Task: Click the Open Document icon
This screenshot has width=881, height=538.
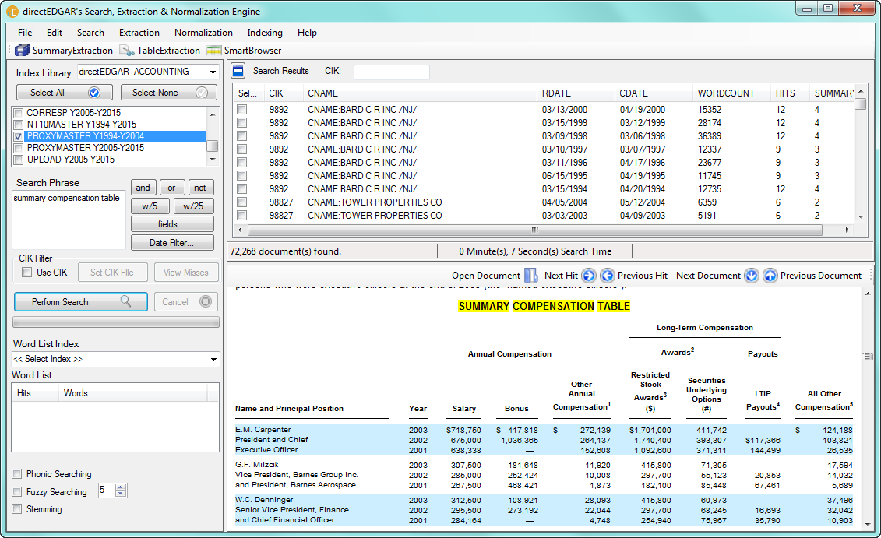Action: tap(530, 276)
